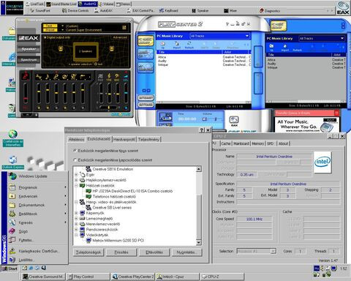Open the Teljesítmény tab in system properties
This screenshot has width=351, height=281.
pyautogui.click(x=148, y=139)
